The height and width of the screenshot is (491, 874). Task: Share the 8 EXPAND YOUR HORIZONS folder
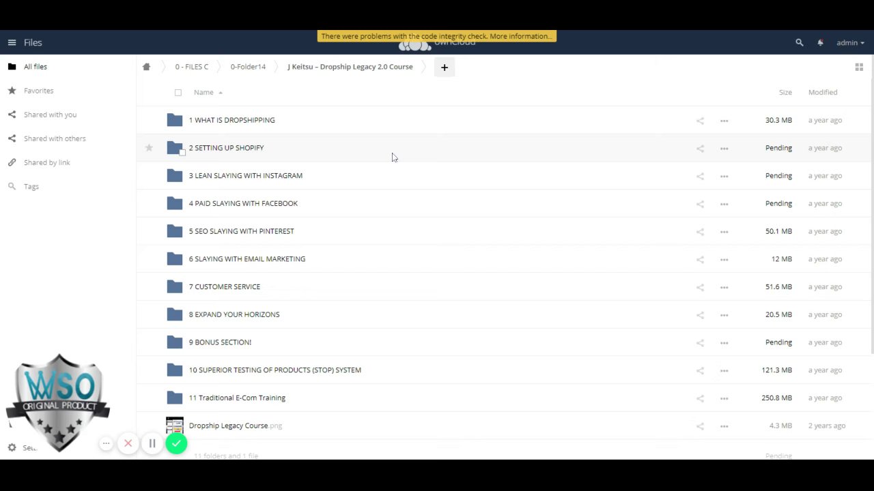tap(700, 315)
